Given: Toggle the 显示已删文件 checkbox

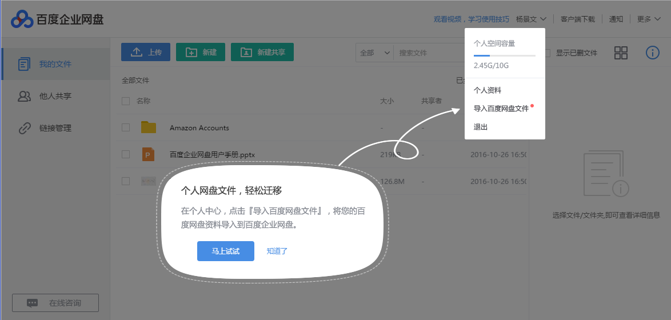Looking at the screenshot, I should coord(547,53).
